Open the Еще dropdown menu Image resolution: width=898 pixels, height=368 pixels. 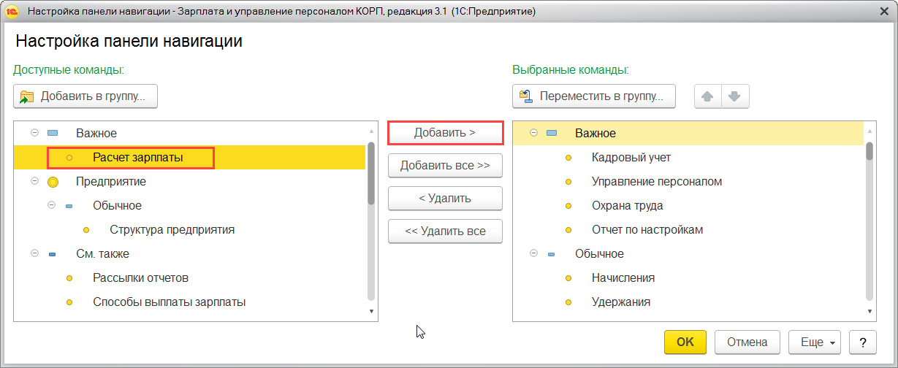tap(815, 342)
